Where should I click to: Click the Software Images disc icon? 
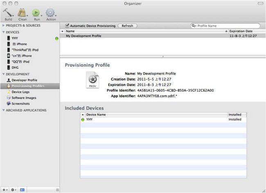coord(9,98)
